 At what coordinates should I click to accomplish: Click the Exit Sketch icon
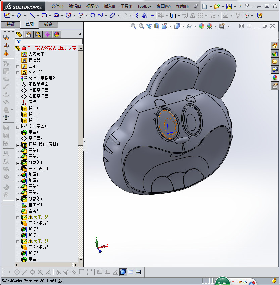point(7,15)
